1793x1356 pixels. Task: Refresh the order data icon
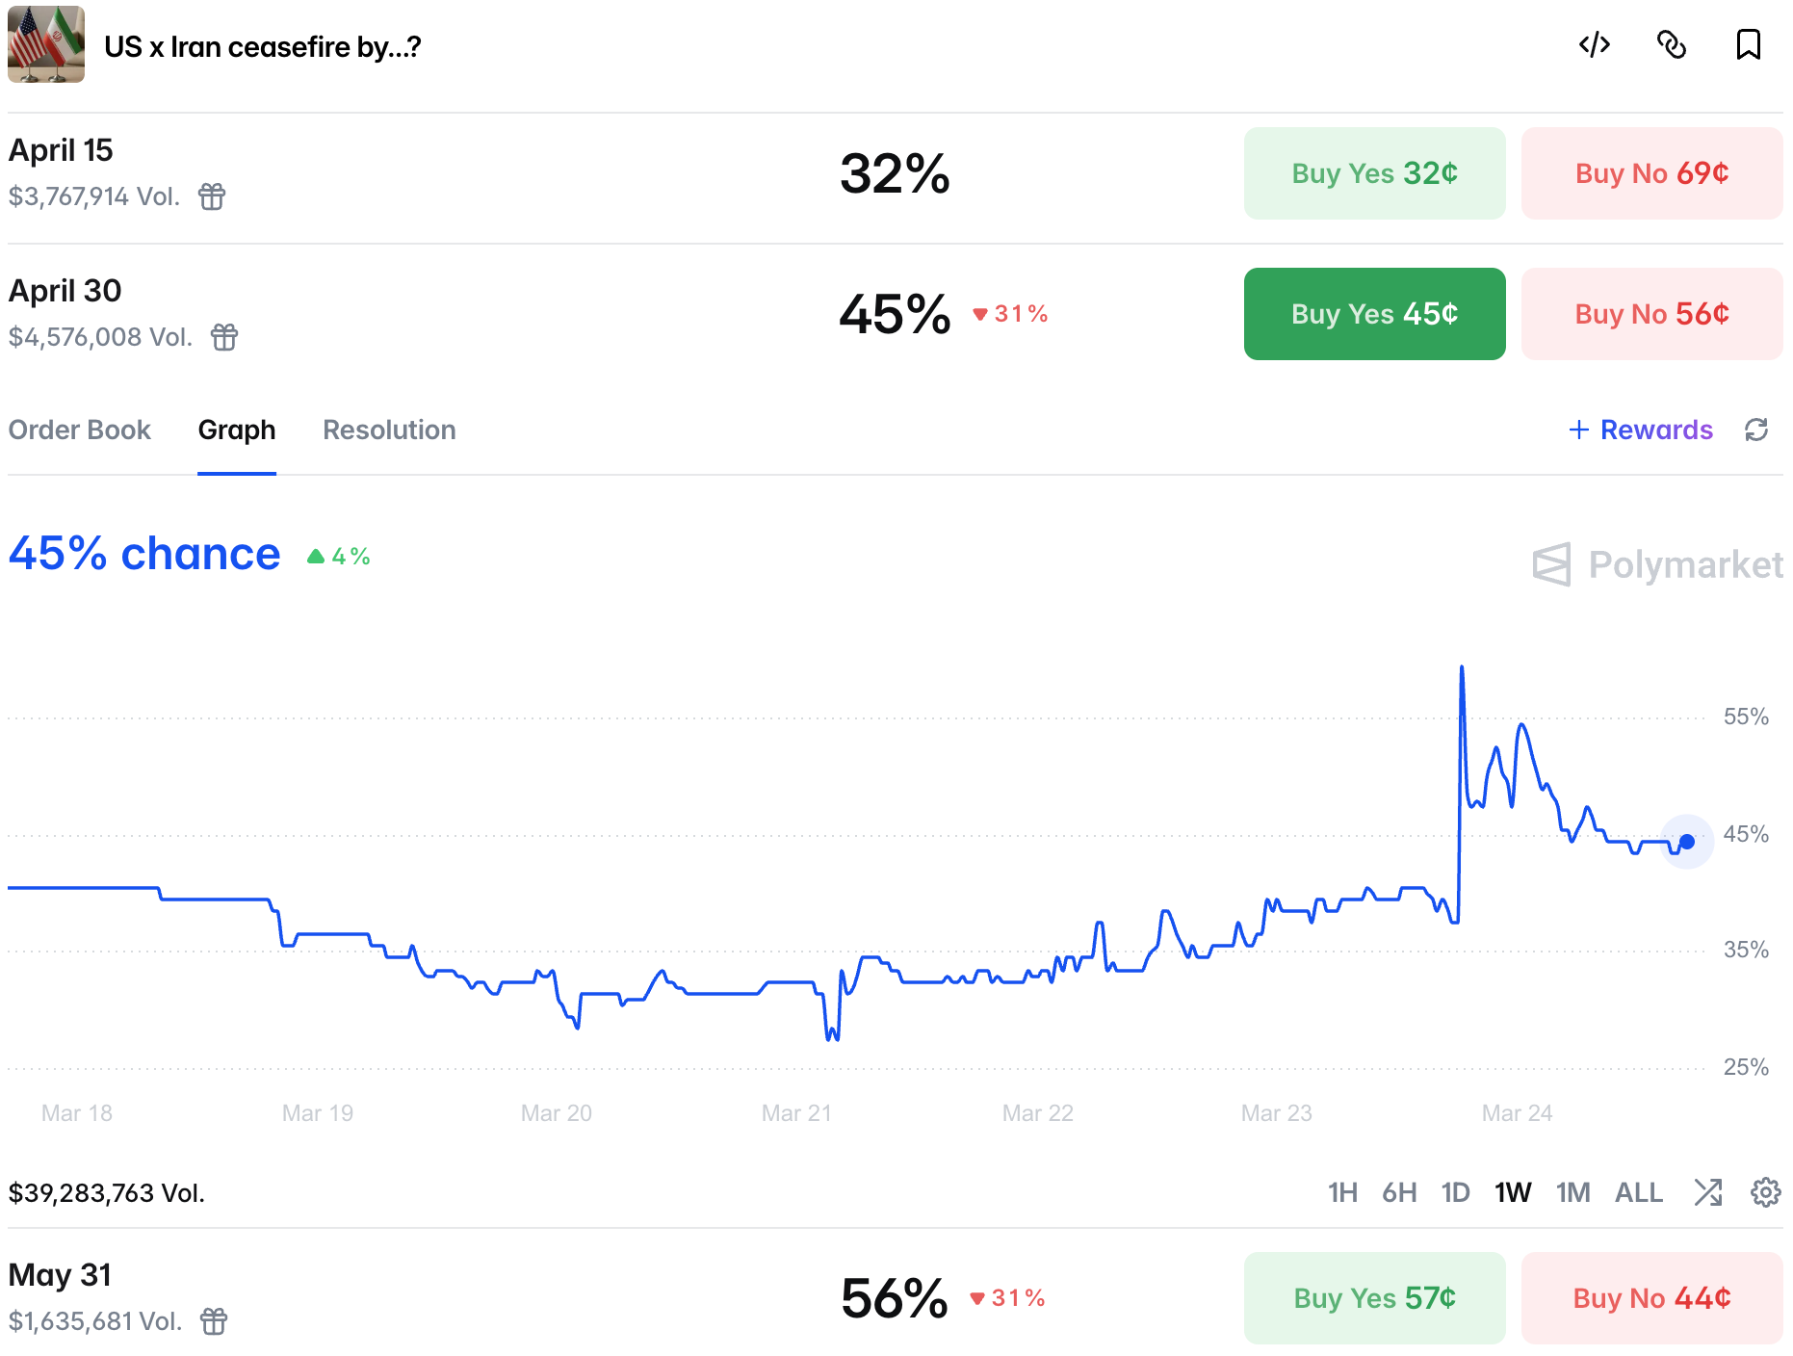pos(1756,430)
